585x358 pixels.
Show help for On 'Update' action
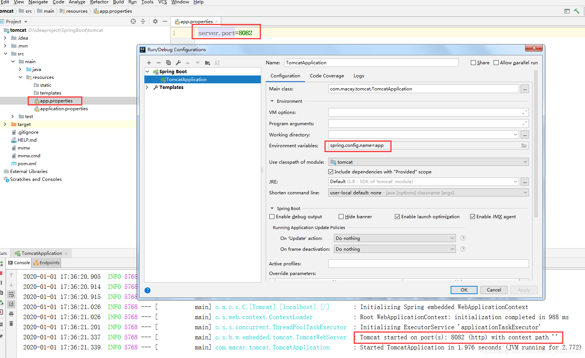[x=463, y=238]
